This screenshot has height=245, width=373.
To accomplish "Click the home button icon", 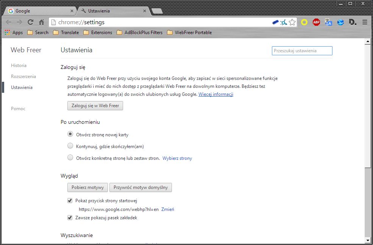I will coord(41,22).
